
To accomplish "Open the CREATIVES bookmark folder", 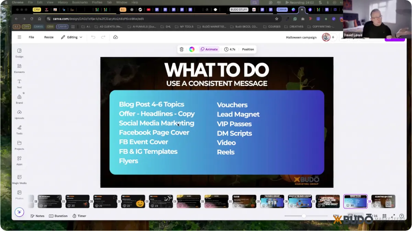I will coord(294,26).
